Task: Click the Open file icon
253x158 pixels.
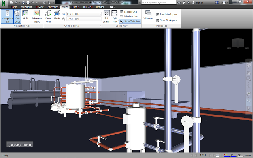Action: pos(16,2)
